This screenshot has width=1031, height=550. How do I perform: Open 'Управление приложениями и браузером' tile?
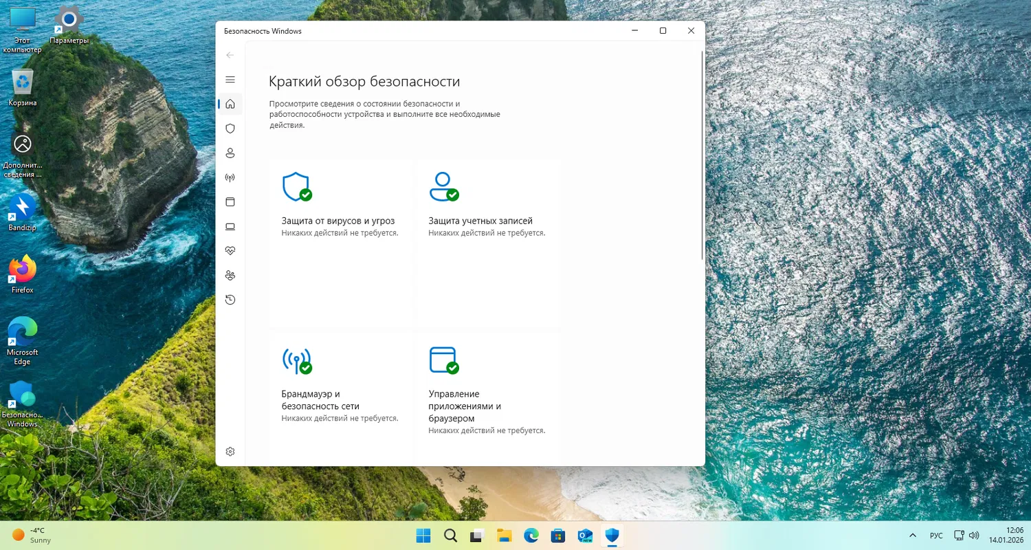(465, 406)
